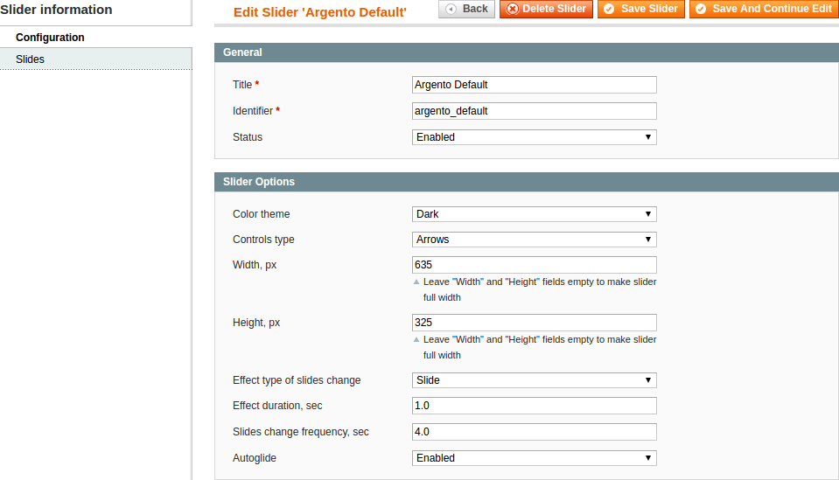This screenshot has height=480, width=839.
Task: Click the 'Status' label
Action: pyautogui.click(x=248, y=137)
